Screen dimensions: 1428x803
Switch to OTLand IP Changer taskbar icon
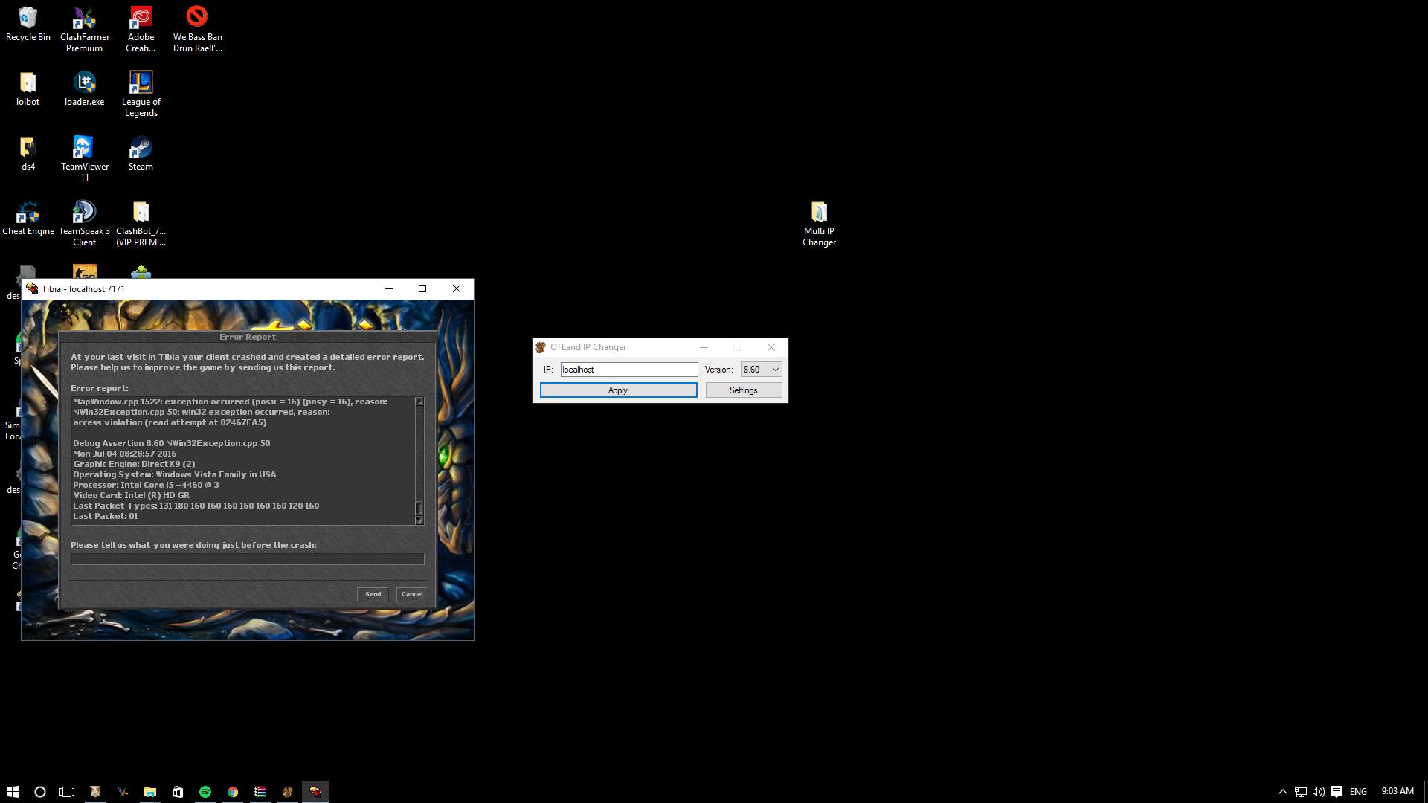tap(288, 792)
